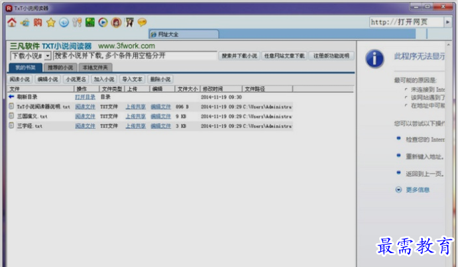
Task: Click the blue information icon in browser pane
Action: pyautogui.click(x=374, y=59)
